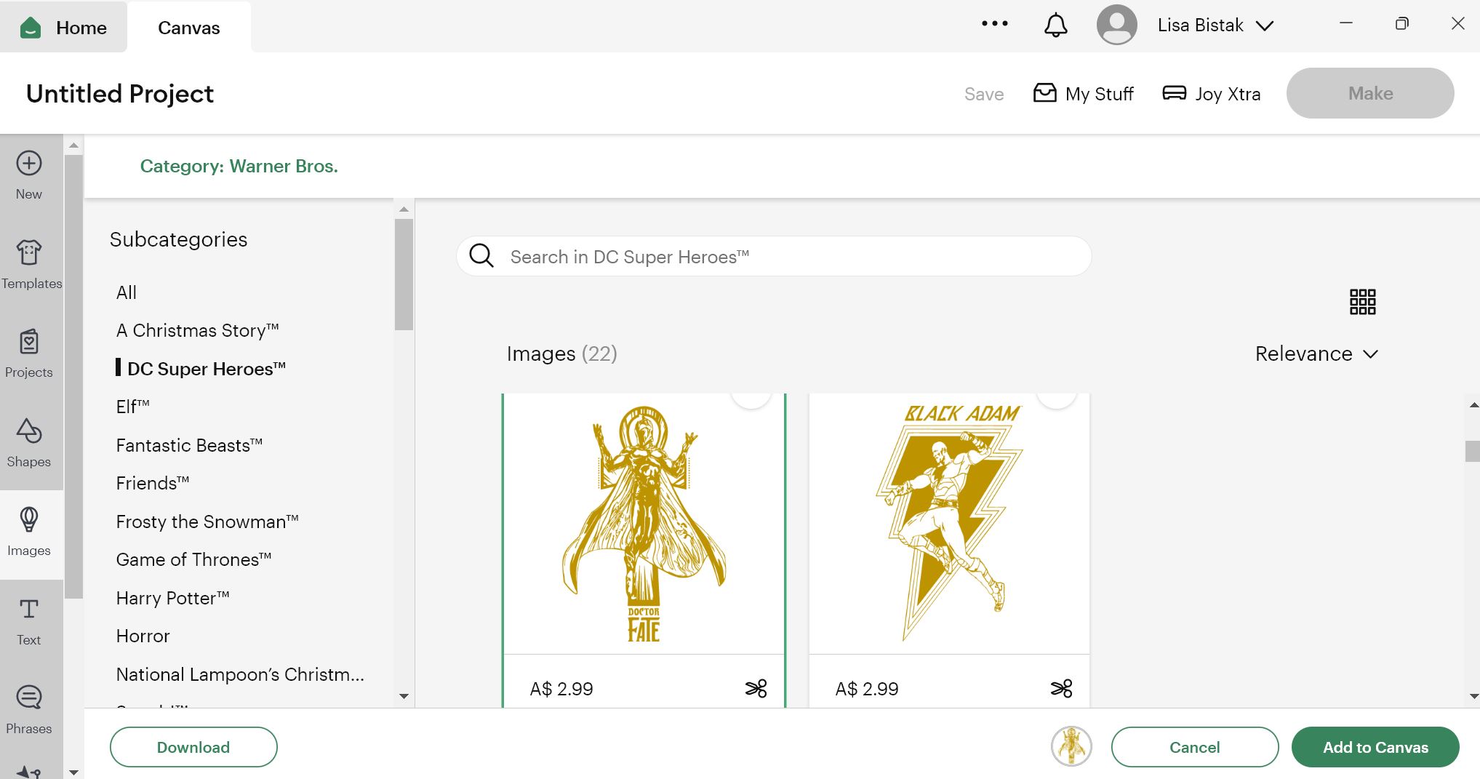The image size is (1480, 779).
Task: Click scissors icon on Doctor Fate card
Action: (756, 688)
